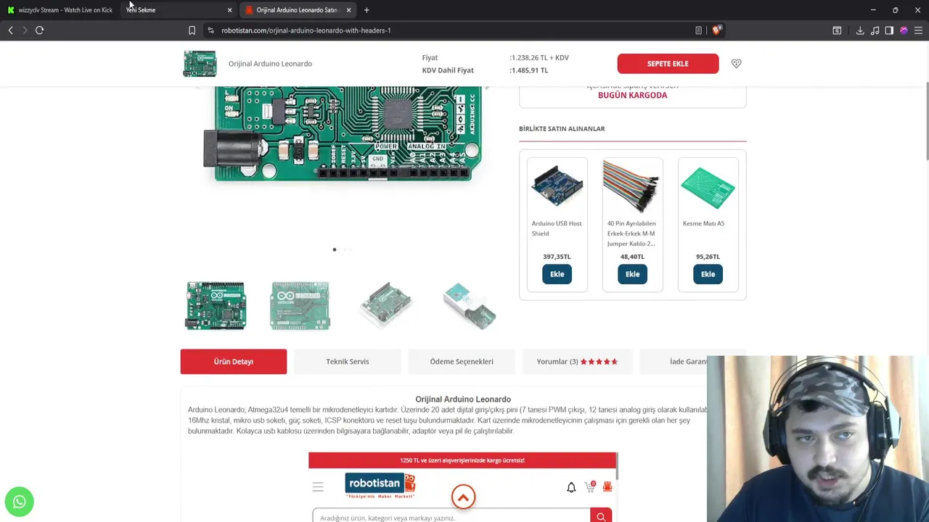The width and height of the screenshot is (929, 522).
Task: Click the robotistan logo
Action: tap(380, 485)
